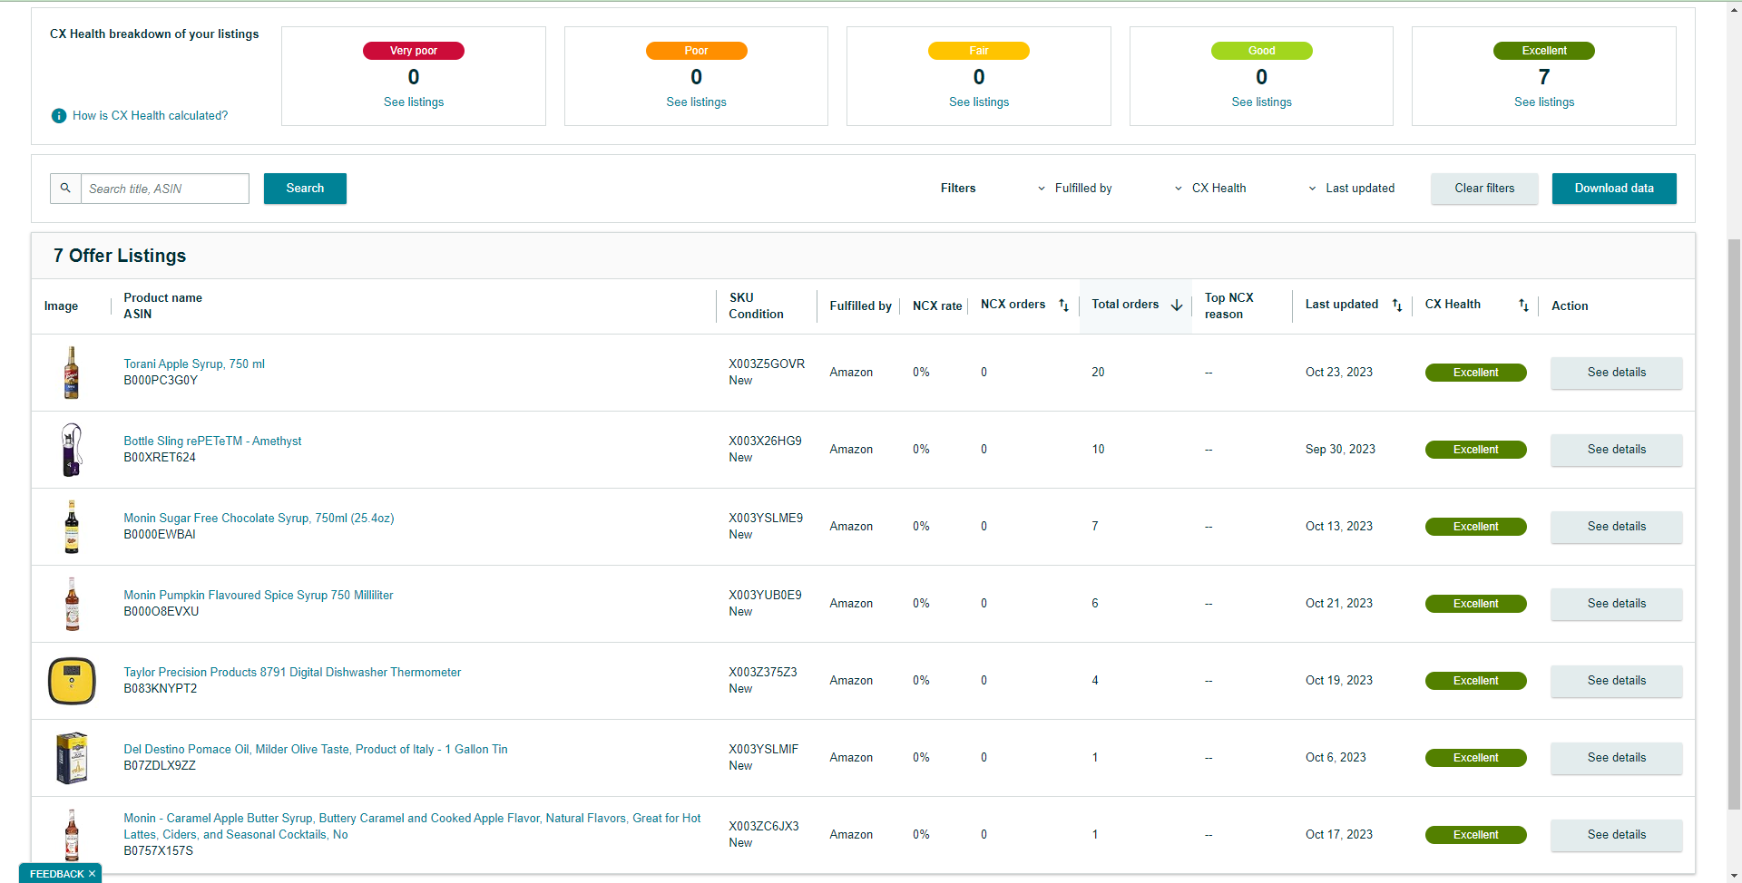Open How is CX Health calculated link
The height and width of the screenshot is (883, 1742).
(x=150, y=116)
